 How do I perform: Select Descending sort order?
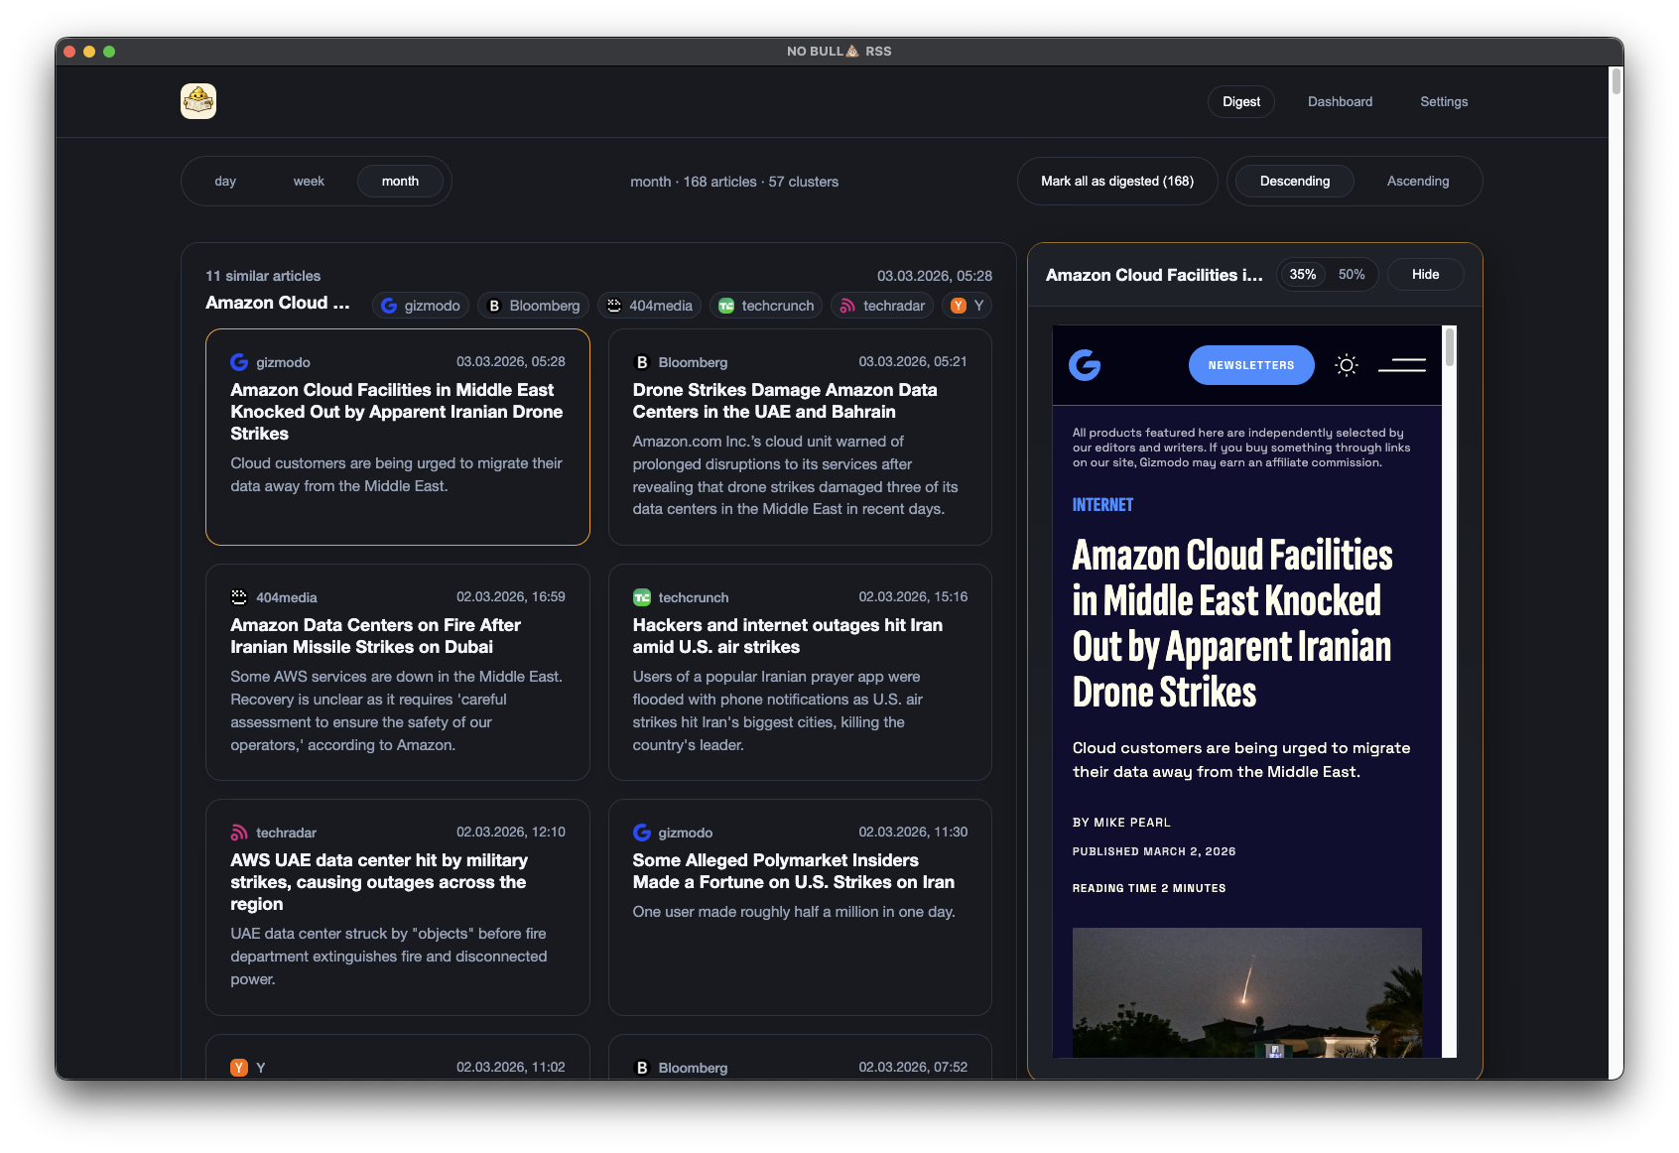tap(1295, 182)
